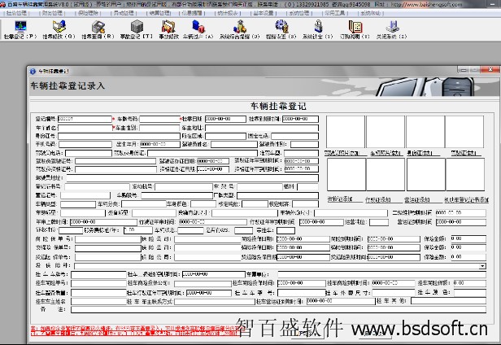The image size is (501, 345).
Task: Focus the 车主姓名 input field
Action: pos(85,128)
